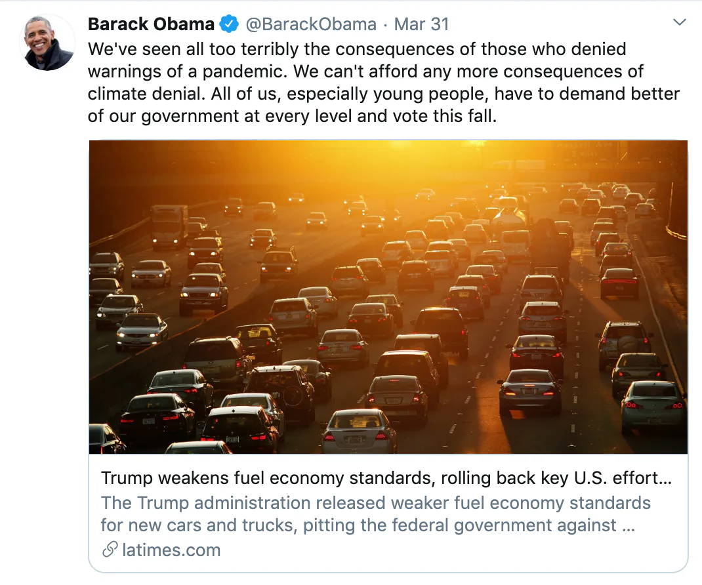Click Barack Obama's profile avatar photo
The width and height of the screenshot is (702, 585).
49,42
